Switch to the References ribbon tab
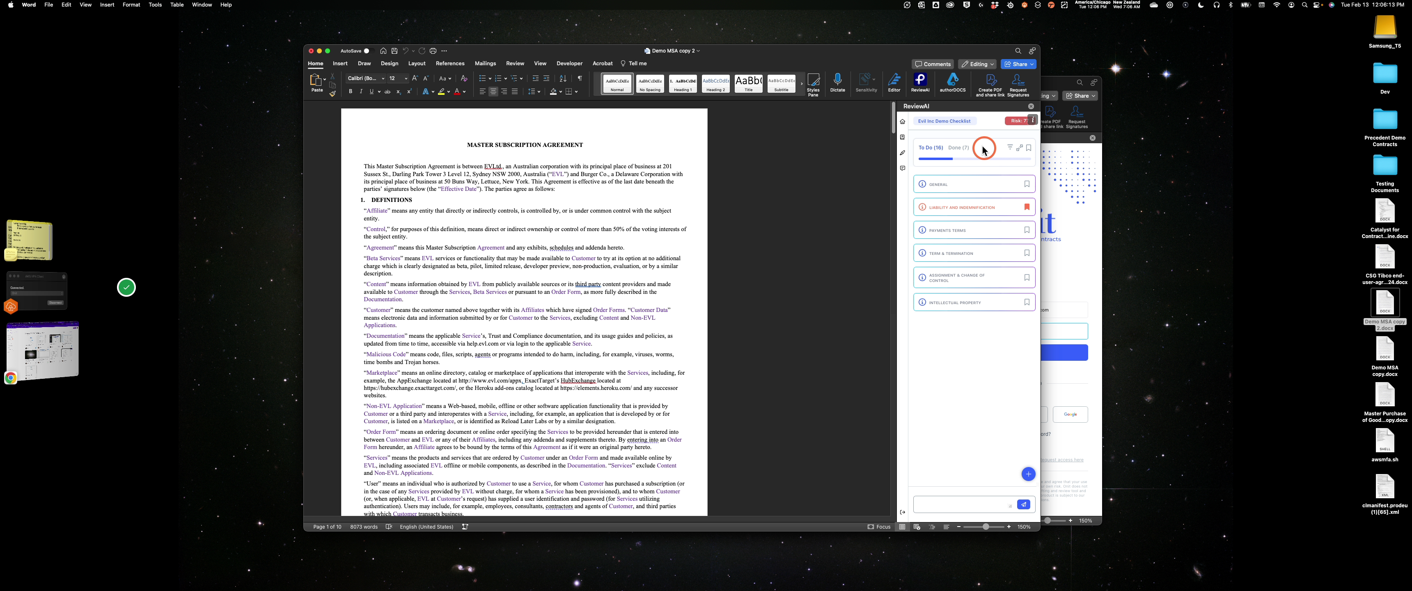1412x591 pixels. click(x=450, y=64)
